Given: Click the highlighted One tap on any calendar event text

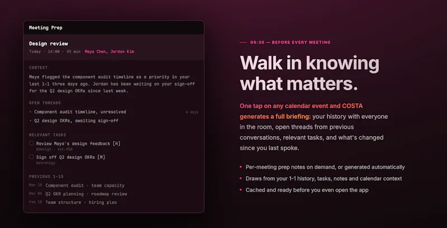Looking at the screenshot, I should pos(301,111).
